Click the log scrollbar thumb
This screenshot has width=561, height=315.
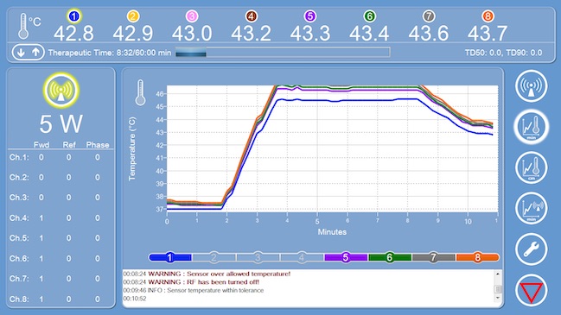click(498, 288)
